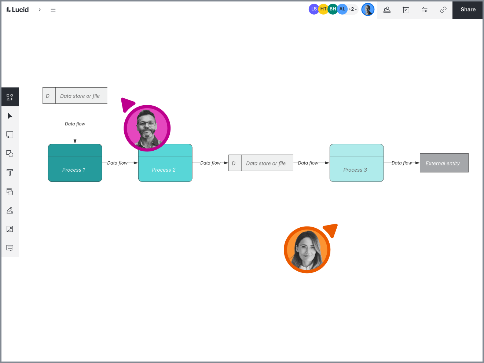Viewport: 484px width, 363px height.
Task: Click Data flow label before External entity
Action: click(402, 163)
